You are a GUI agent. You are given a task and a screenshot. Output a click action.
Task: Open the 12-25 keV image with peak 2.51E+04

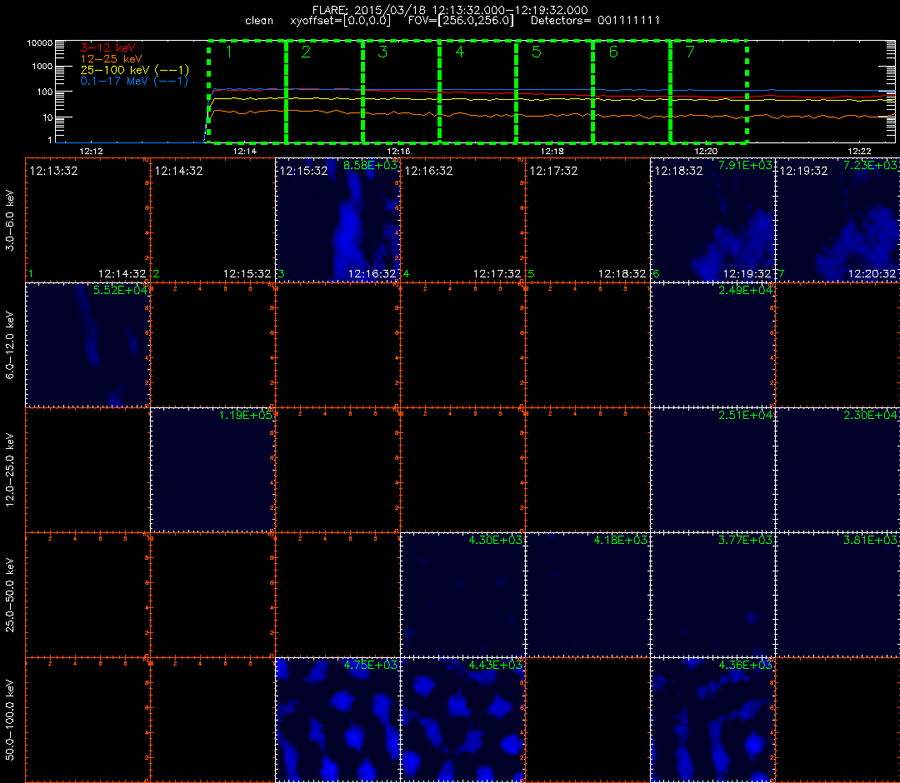[712, 470]
